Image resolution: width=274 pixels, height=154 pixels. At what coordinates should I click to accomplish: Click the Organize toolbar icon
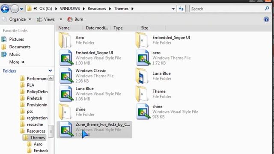coord(5,19)
